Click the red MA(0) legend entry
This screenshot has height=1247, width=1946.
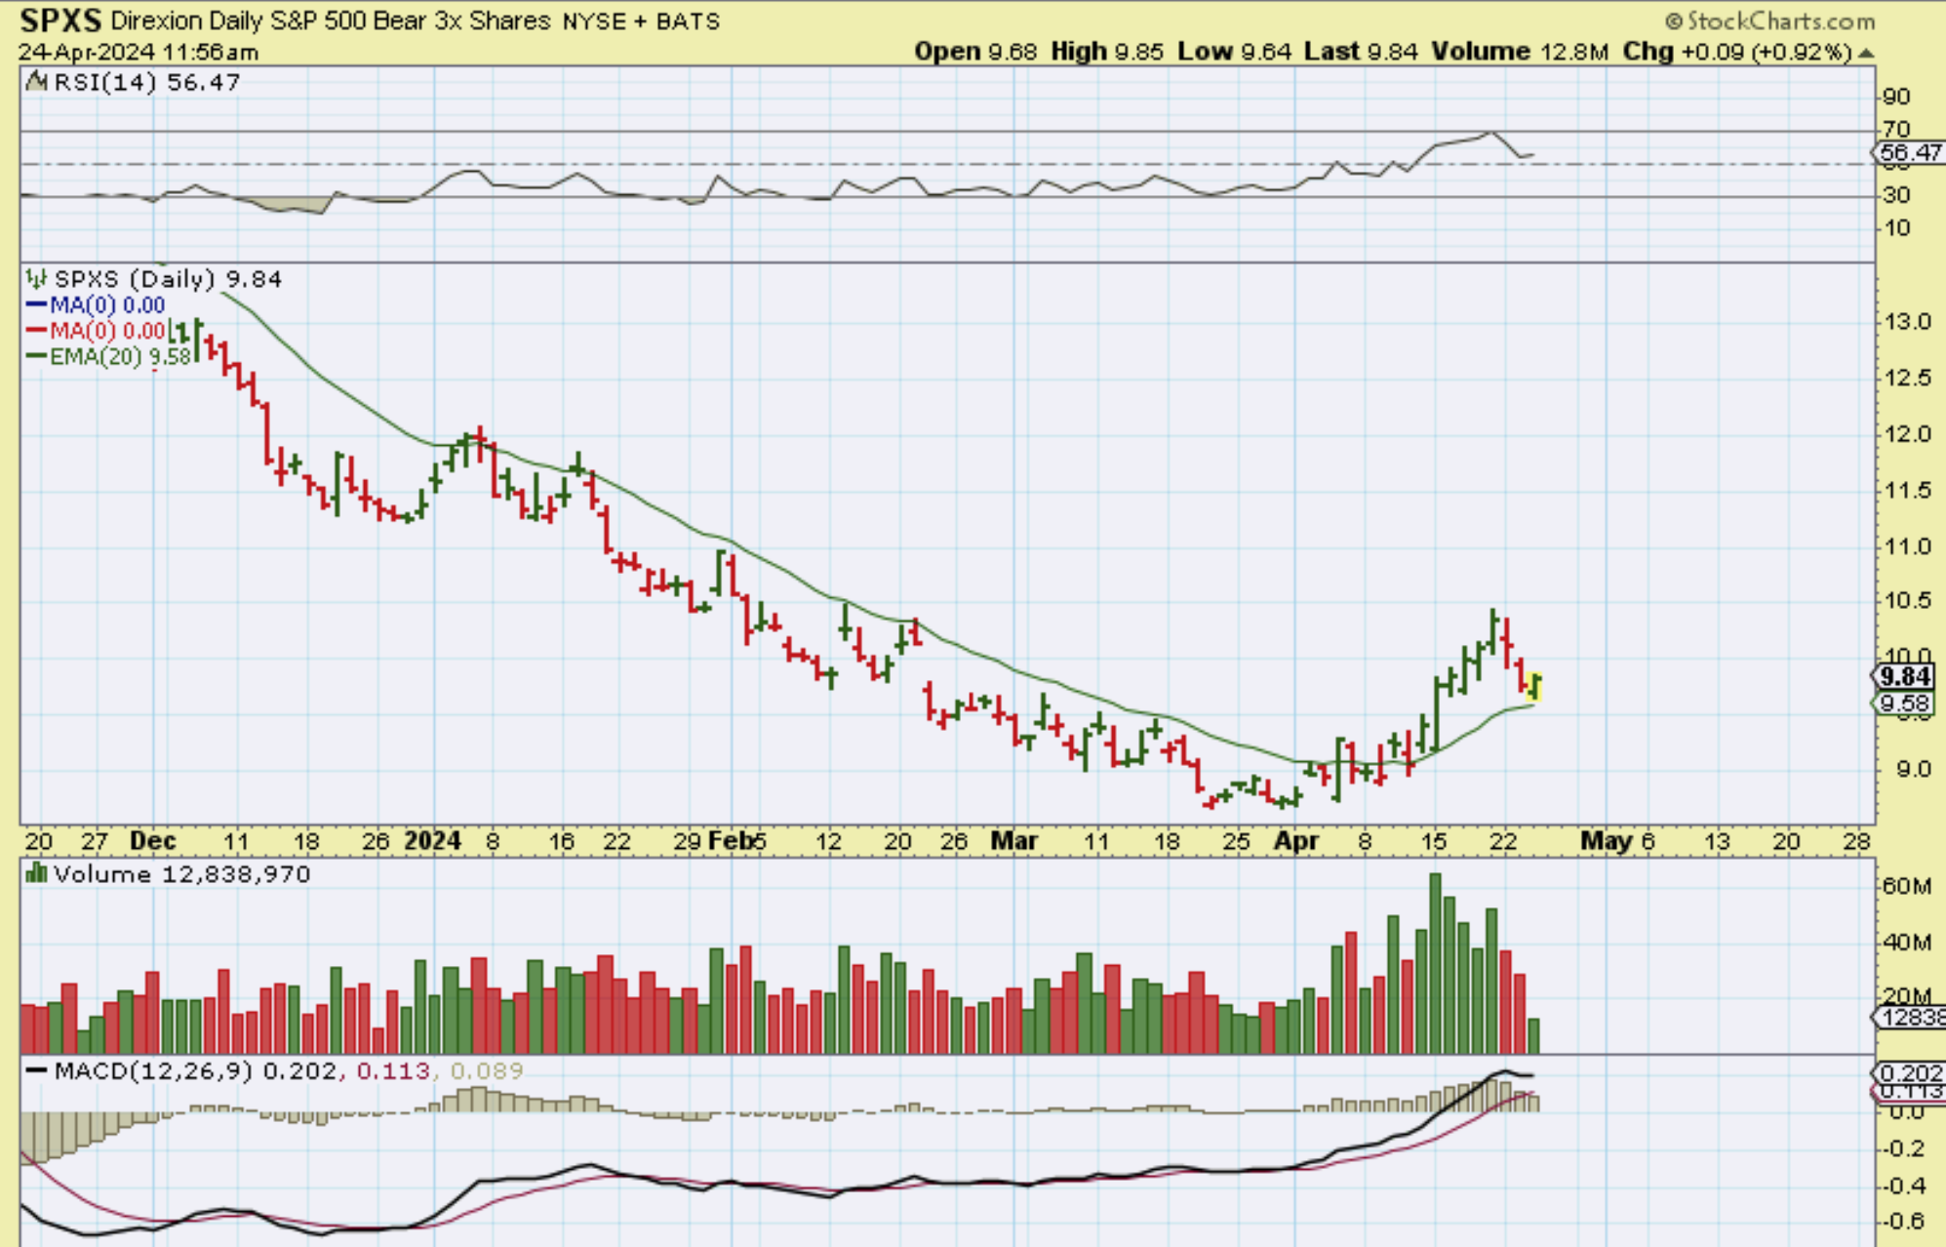click(96, 331)
